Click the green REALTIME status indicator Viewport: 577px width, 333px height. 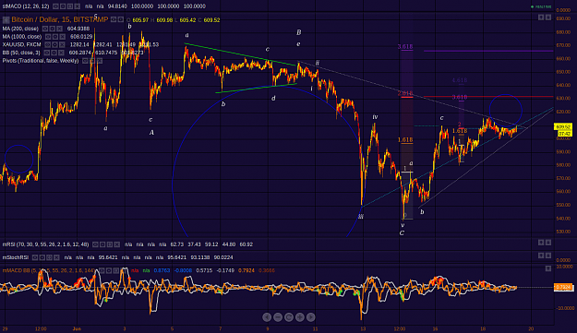tap(541, 6)
